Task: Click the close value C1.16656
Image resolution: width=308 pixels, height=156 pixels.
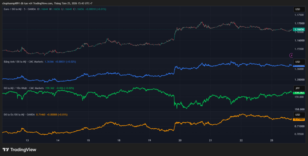Action: pyautogui.click(x=79, y=9)
